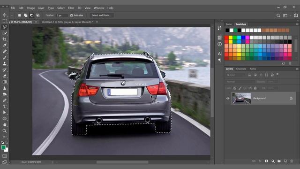The image size is (300, 169).
Task: Open the layer Kind filter dropdown
Action: pyautogui.click(x=236, y=75)
